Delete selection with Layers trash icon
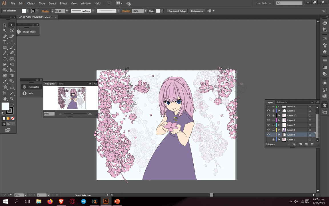This screenshot has height=206, width=329. 312,144
